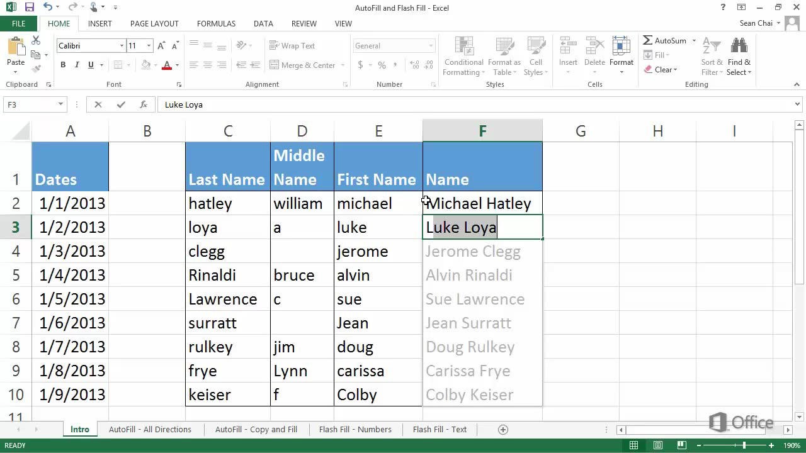Select the column F header
Screen dimensions: 806x453
coord(482,131)
